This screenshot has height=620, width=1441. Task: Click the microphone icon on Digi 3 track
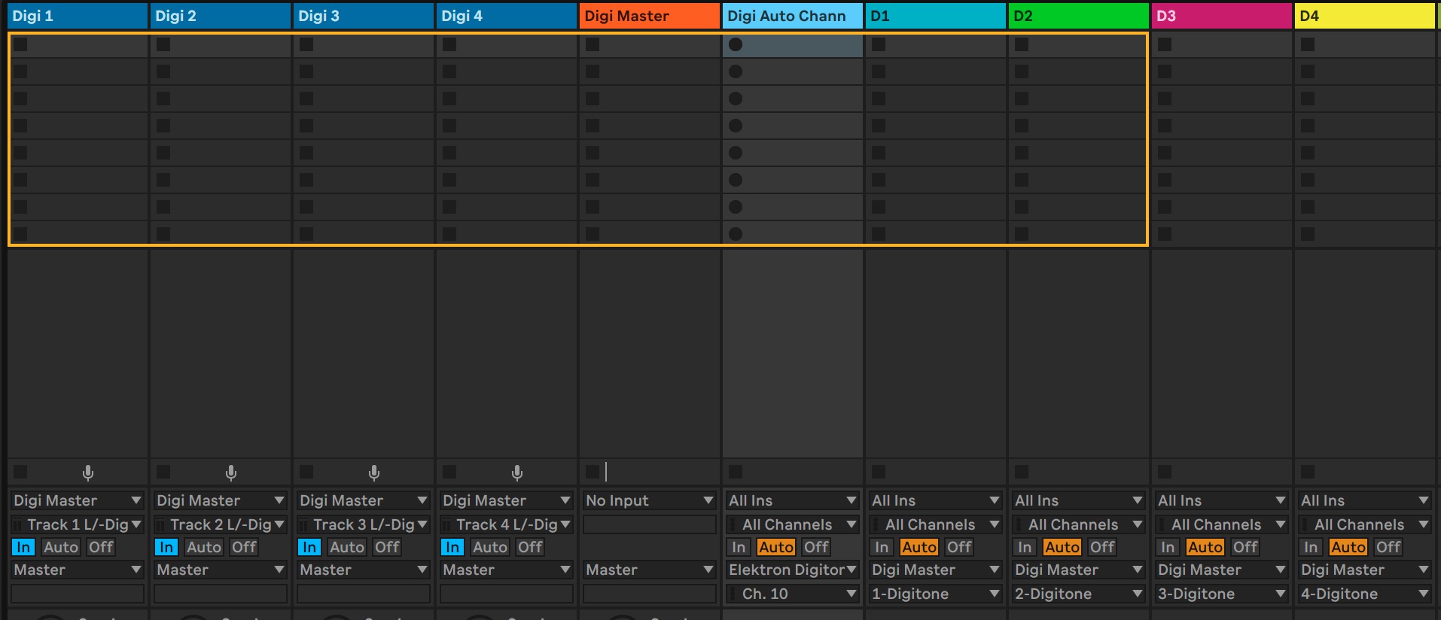[x=374, y=473]
